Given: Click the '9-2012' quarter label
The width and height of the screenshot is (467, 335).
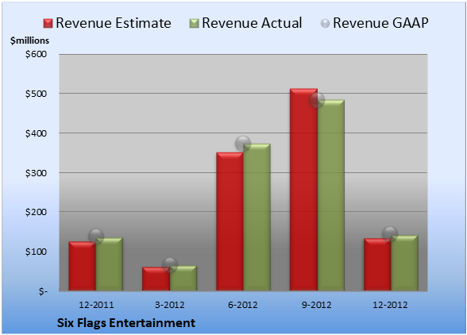Looking at the screenshot, I should 317,305.
